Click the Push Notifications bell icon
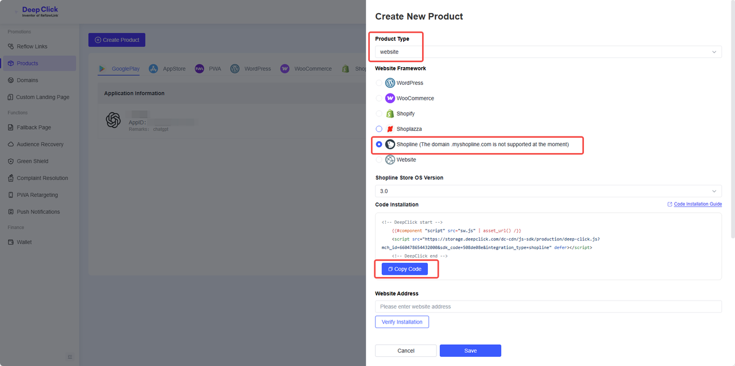735x366 pixels. click(11, 212)
